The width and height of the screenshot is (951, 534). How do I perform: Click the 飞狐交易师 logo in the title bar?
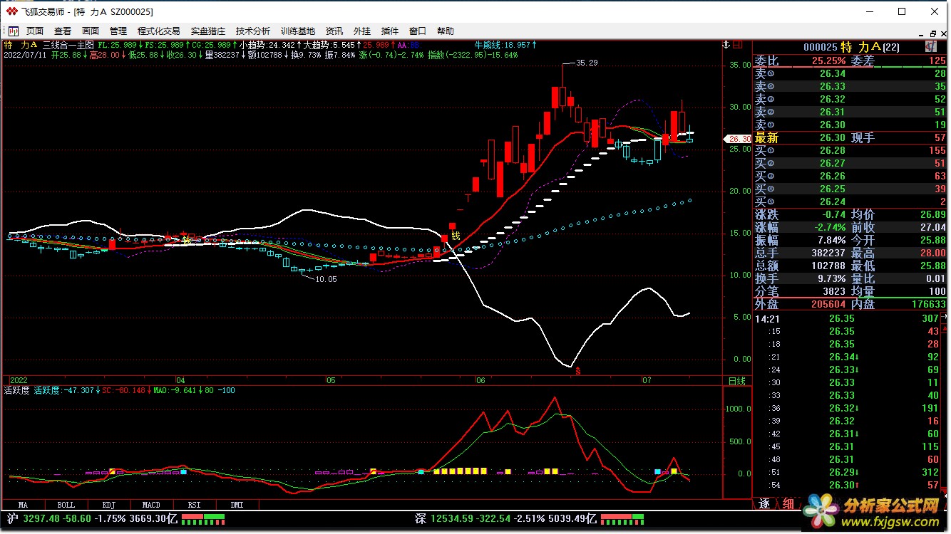pyautogui.click(x=11, y=11)
